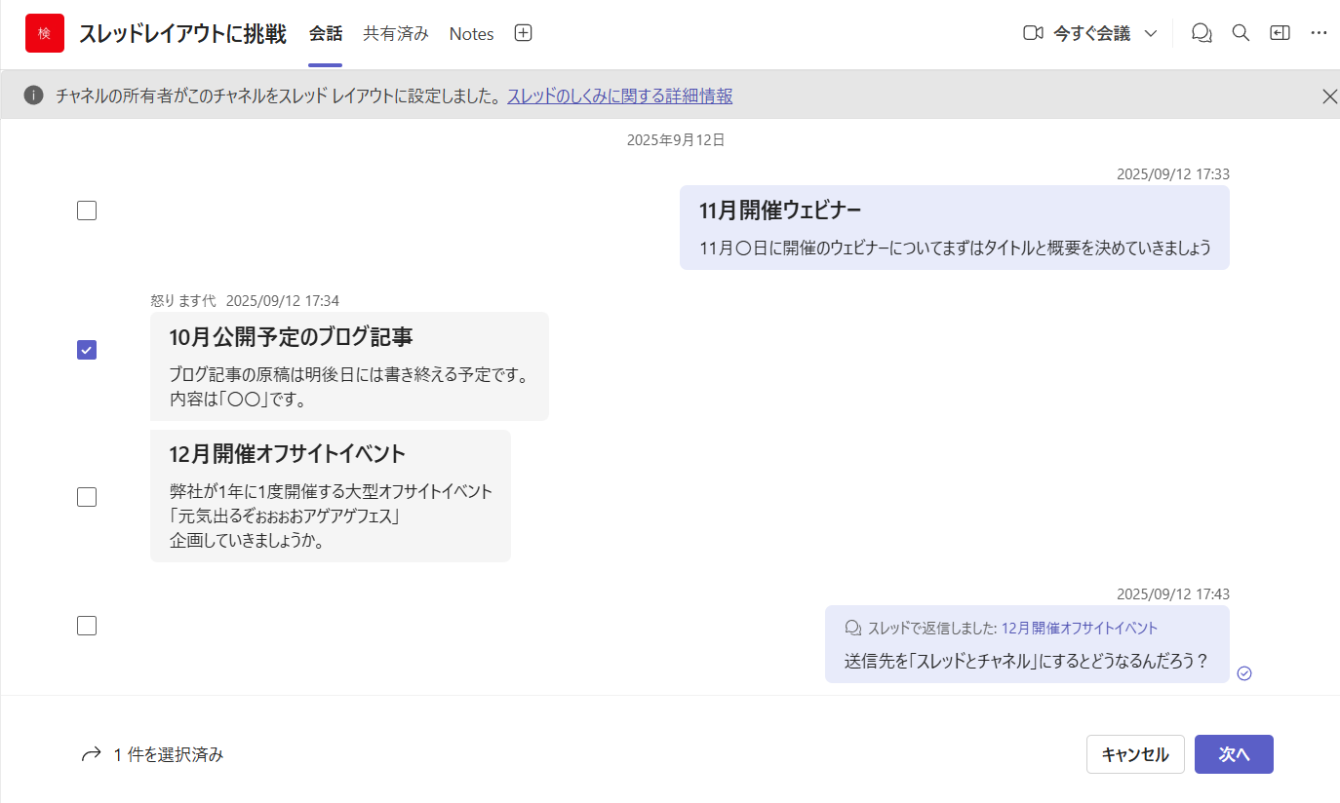Click the info icon in banner

pyautogui.click(x=34, y=96)
